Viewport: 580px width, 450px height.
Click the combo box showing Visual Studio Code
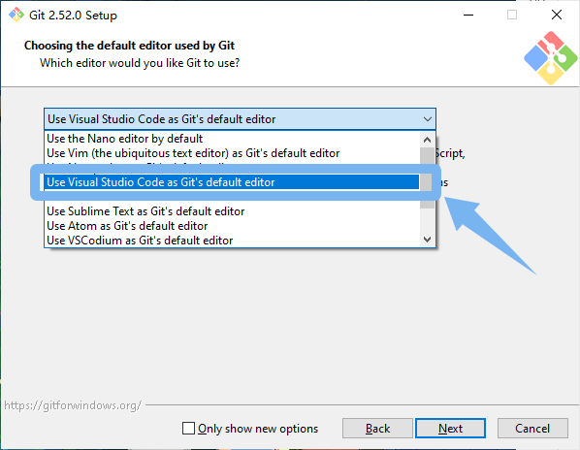pyautogui.click(x=240, y=119)
